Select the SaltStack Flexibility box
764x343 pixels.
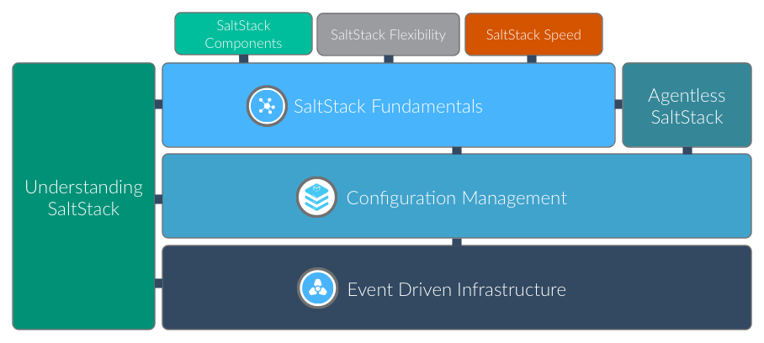(x=388, y=34)
